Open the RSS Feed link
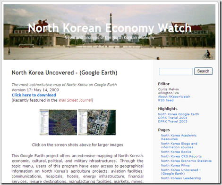222x185 pixels. (166, 100)
